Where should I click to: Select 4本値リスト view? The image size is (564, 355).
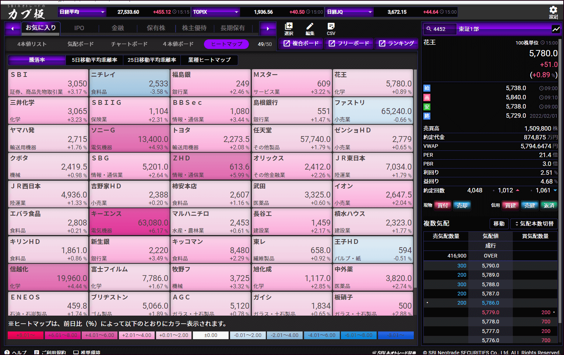point(32,44)
